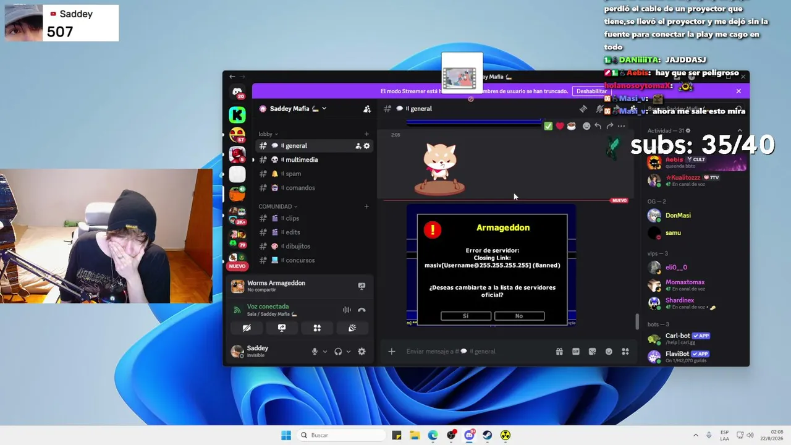Open the edits channel
The width and height of the screenshot is (791, 445).
coord(315,232)
